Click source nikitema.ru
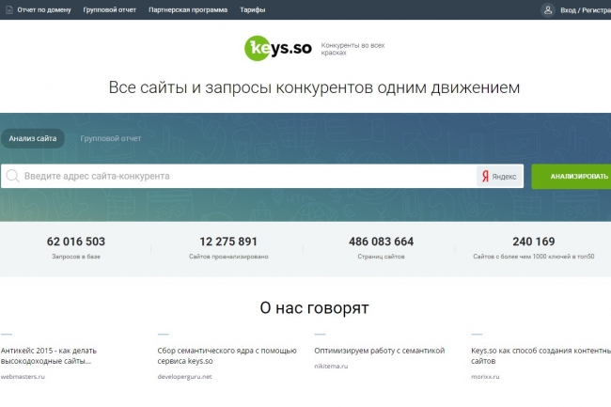The height and width of the screenshot is (407, 611). point(331,366)
